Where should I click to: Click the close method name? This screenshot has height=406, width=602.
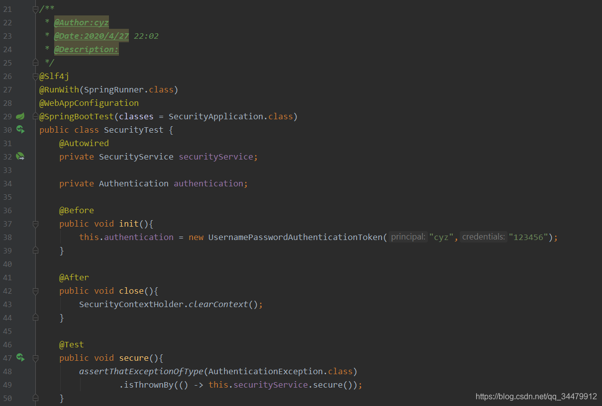point(131,291)
